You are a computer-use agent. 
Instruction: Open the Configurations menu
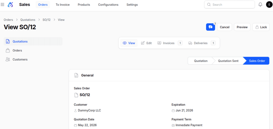(108, 5)
